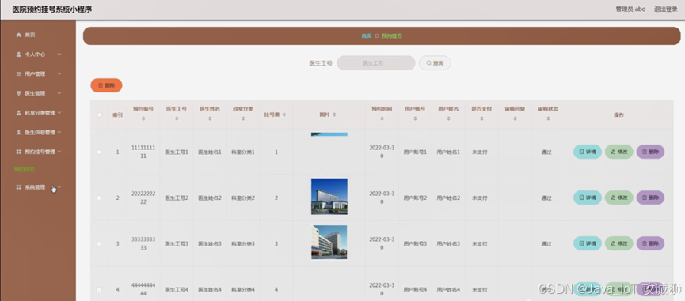Click the person icon next to 个人中心
This screenshot has height=301, width=685.
coord(18,55)
